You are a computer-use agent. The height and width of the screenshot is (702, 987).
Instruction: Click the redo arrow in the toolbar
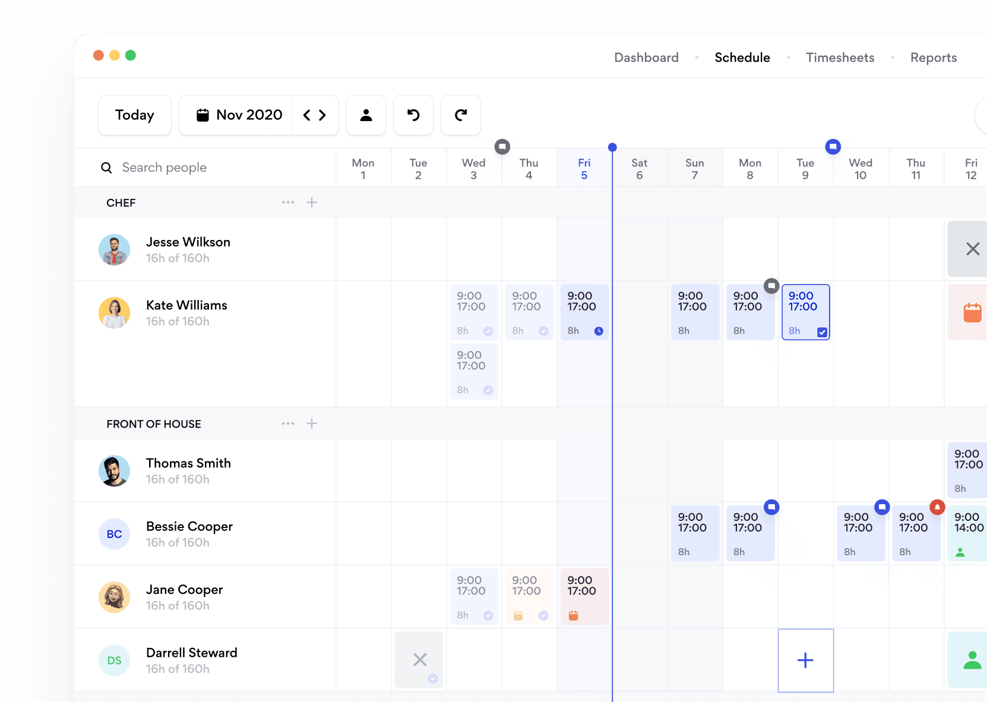tap(461, 115)
